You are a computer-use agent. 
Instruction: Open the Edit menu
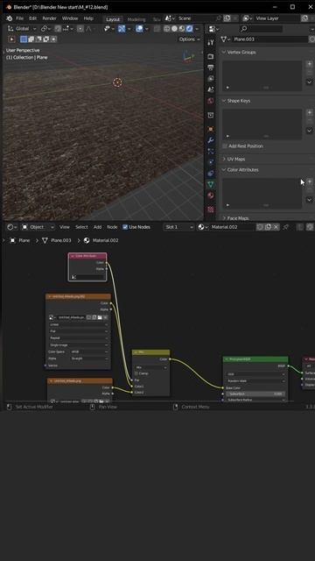click(x=33, y=18)
